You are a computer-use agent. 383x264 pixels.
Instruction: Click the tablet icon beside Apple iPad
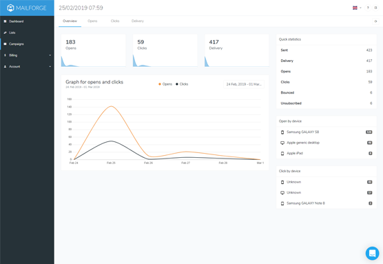click(282, 154)
